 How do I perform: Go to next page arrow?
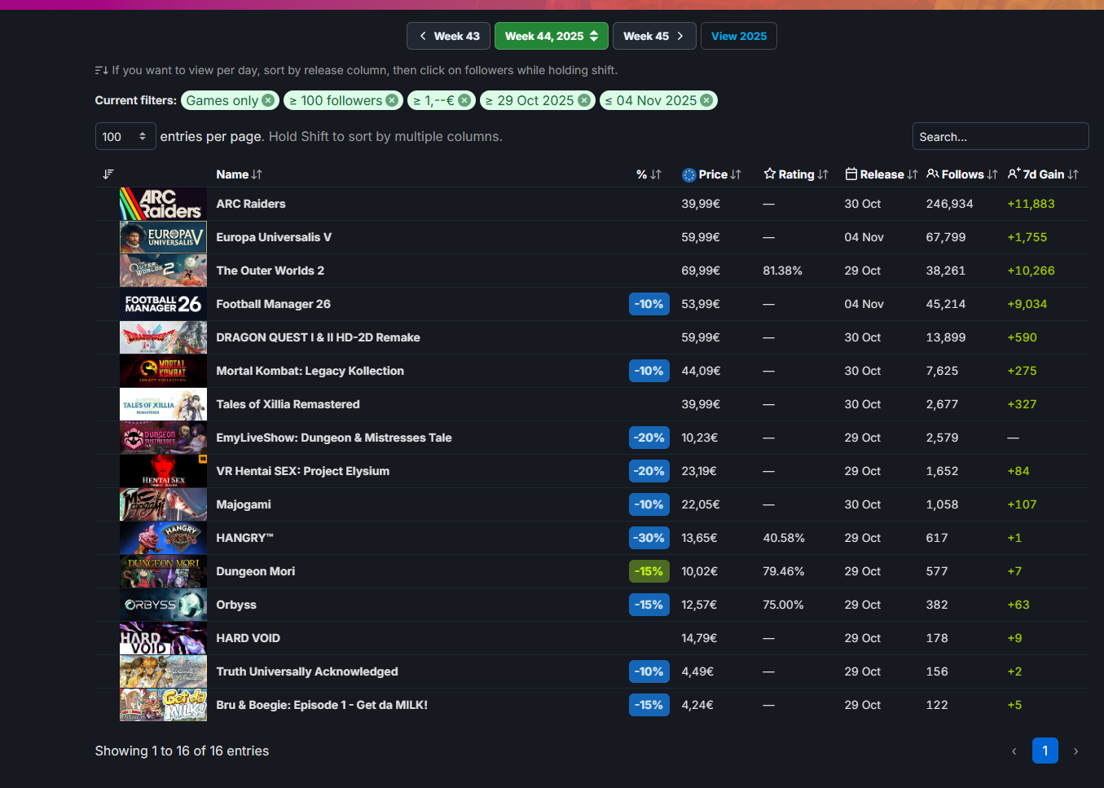pyautogui.click(x=1076, y=751)
